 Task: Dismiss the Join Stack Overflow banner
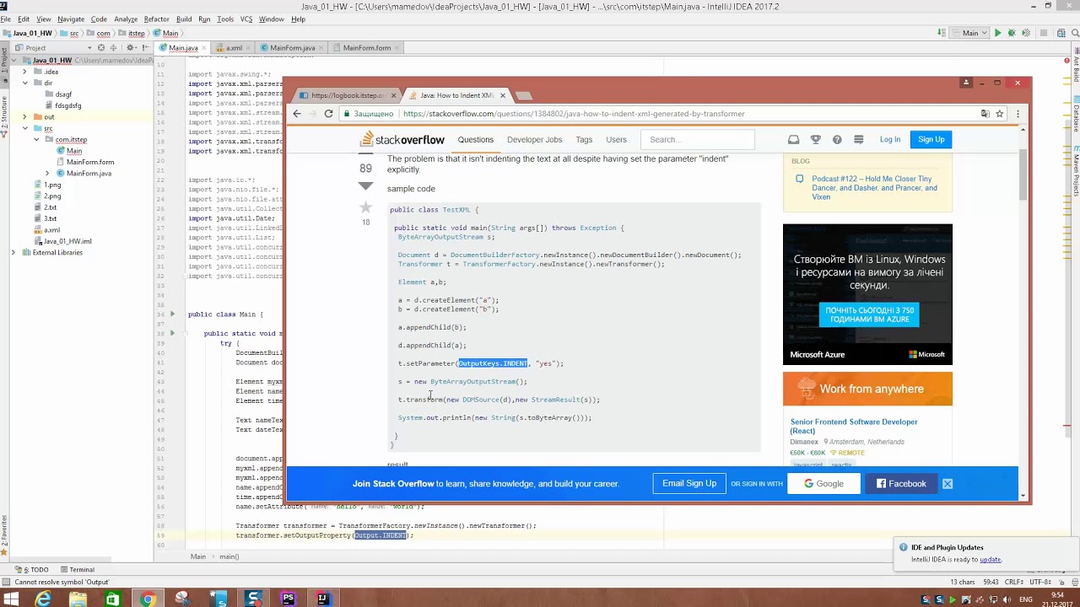[948, 484]
